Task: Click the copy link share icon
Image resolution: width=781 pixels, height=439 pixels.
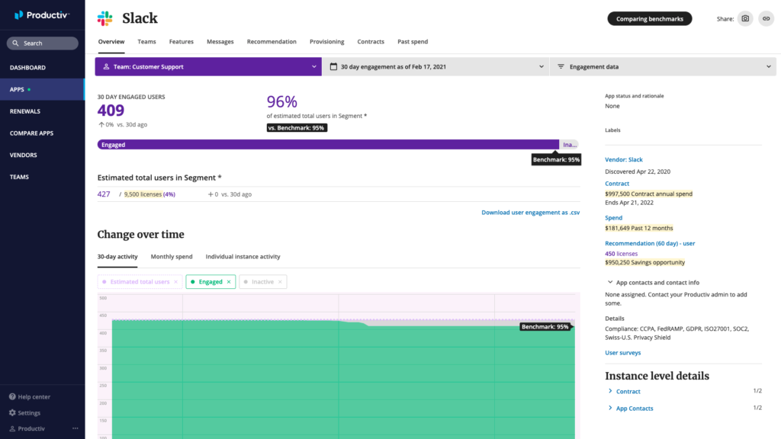Action: point(765,18)
